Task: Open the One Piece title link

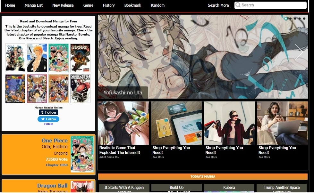Action: tap(55, 141)
